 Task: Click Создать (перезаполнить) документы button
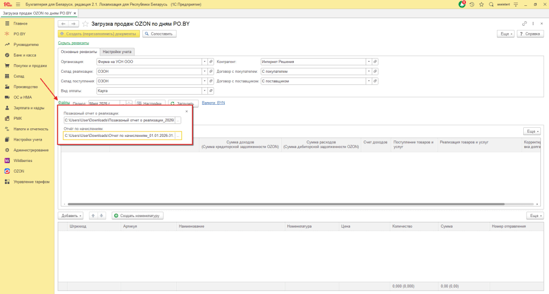99,34
